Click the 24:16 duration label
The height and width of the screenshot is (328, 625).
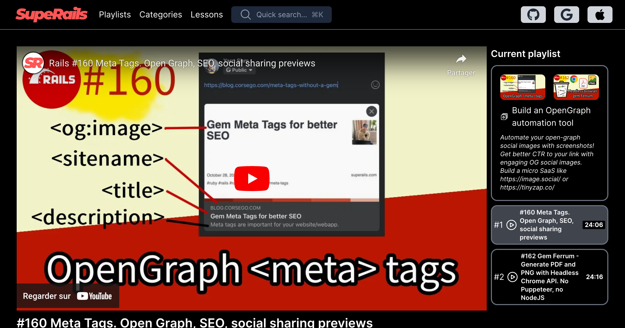pos(595,277)
